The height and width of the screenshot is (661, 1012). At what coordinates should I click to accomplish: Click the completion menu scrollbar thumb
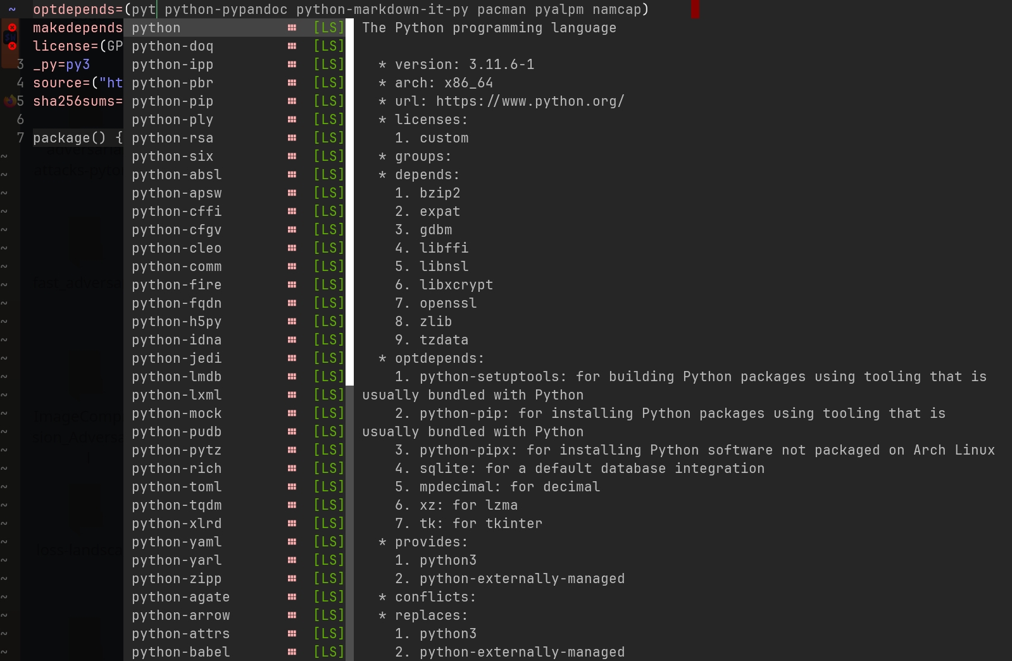pyautogui.click(x=349, y=203)
